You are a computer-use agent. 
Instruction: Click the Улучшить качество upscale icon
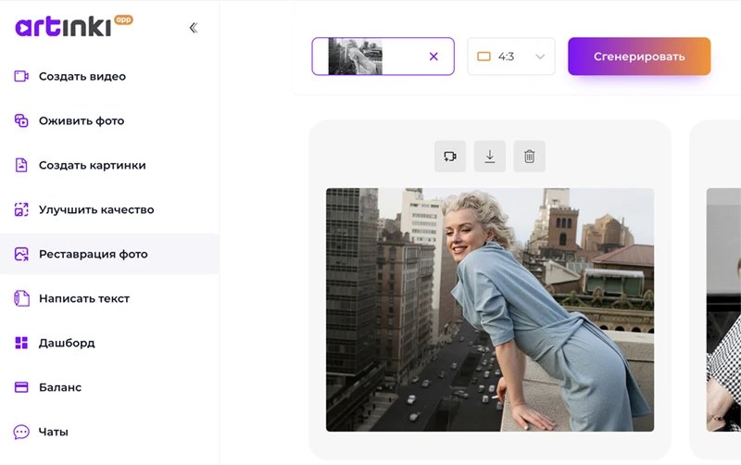click(x=21, y=209)
